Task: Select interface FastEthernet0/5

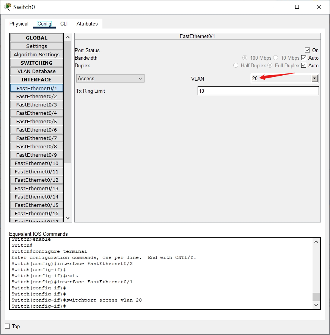Action: pyautogui.click(x=36, y=121)
